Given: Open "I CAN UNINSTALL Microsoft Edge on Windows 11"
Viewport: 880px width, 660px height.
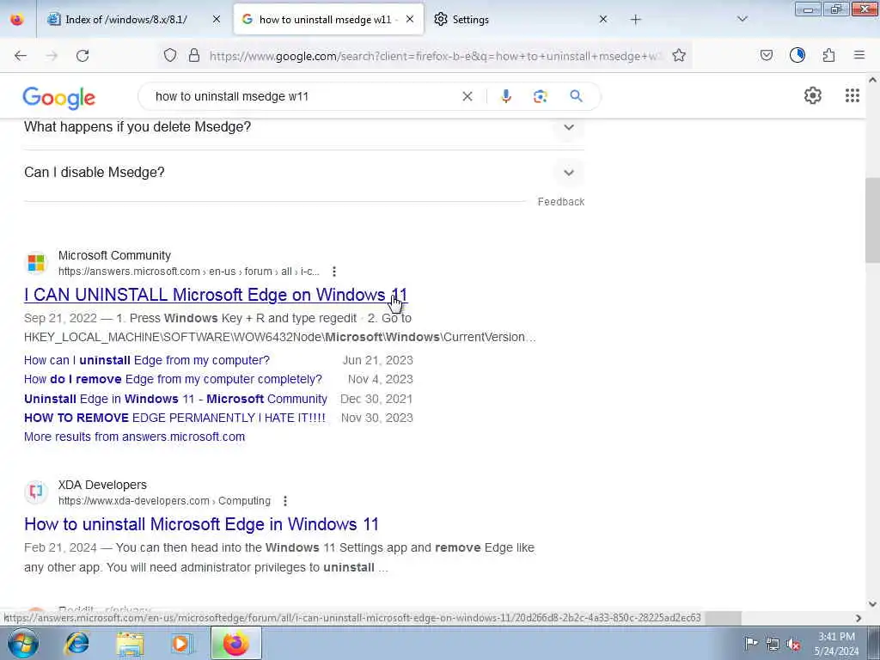Looking at the screenshot, I should point(216,296).
